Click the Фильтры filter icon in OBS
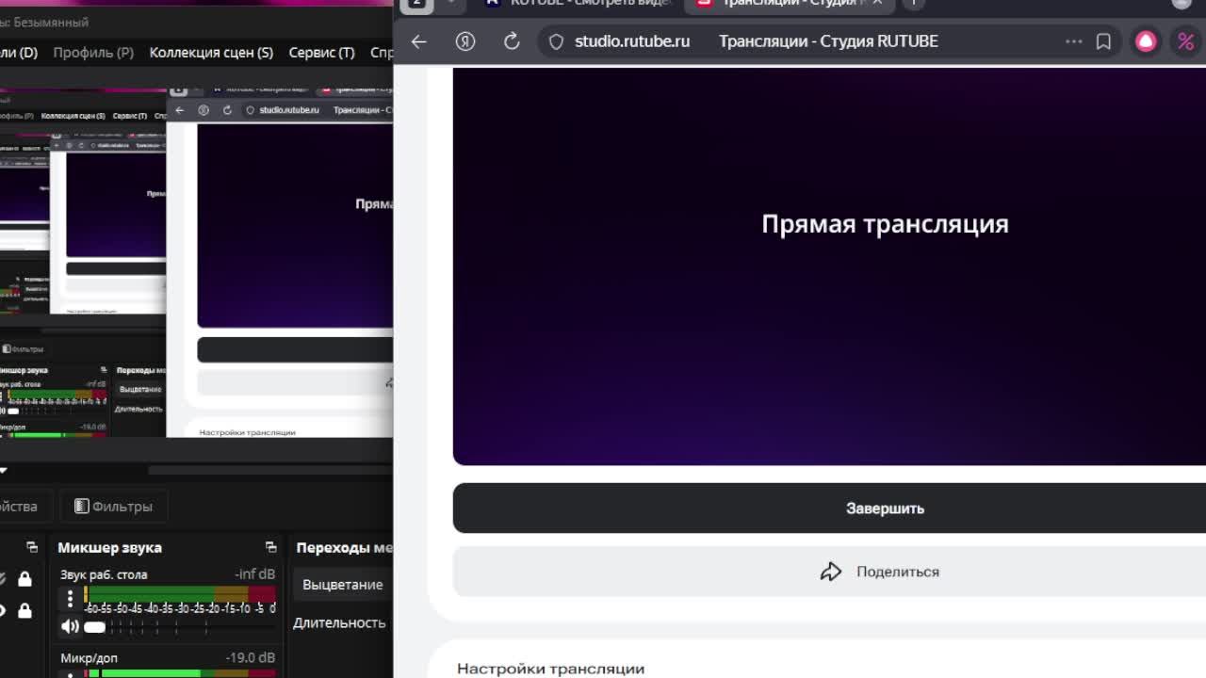This screenshot has width=1206, height=678. 82,507
